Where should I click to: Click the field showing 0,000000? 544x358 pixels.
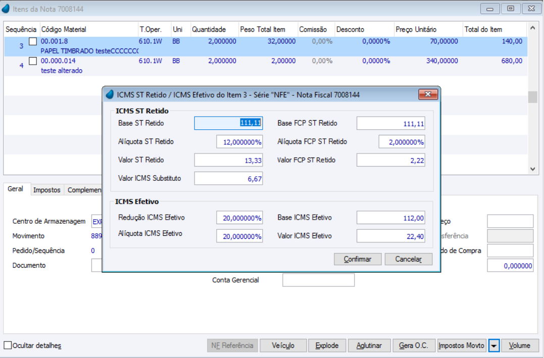(x=510, y=266)
